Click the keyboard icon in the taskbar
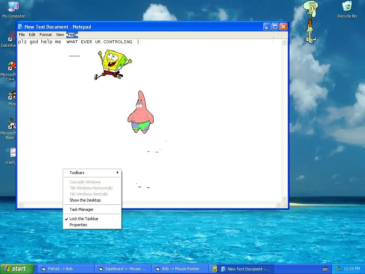The image size is (365, 274). [325, 269]
